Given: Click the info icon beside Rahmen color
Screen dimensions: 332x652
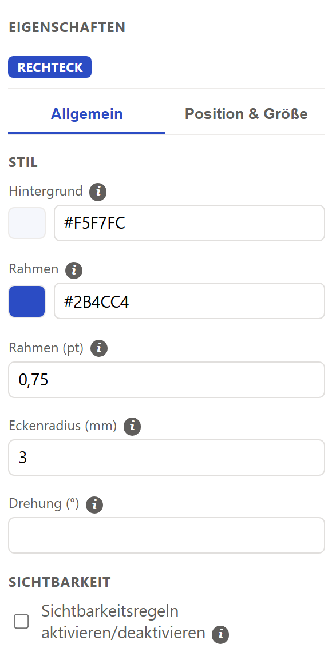Looking at the screenshot, I should (x=74, y=270).
